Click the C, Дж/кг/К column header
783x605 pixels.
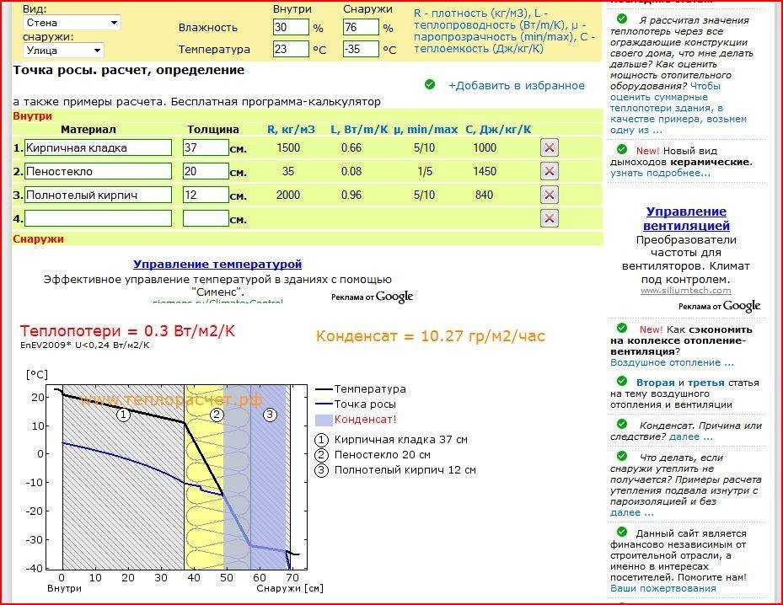(x=498, y=130)
